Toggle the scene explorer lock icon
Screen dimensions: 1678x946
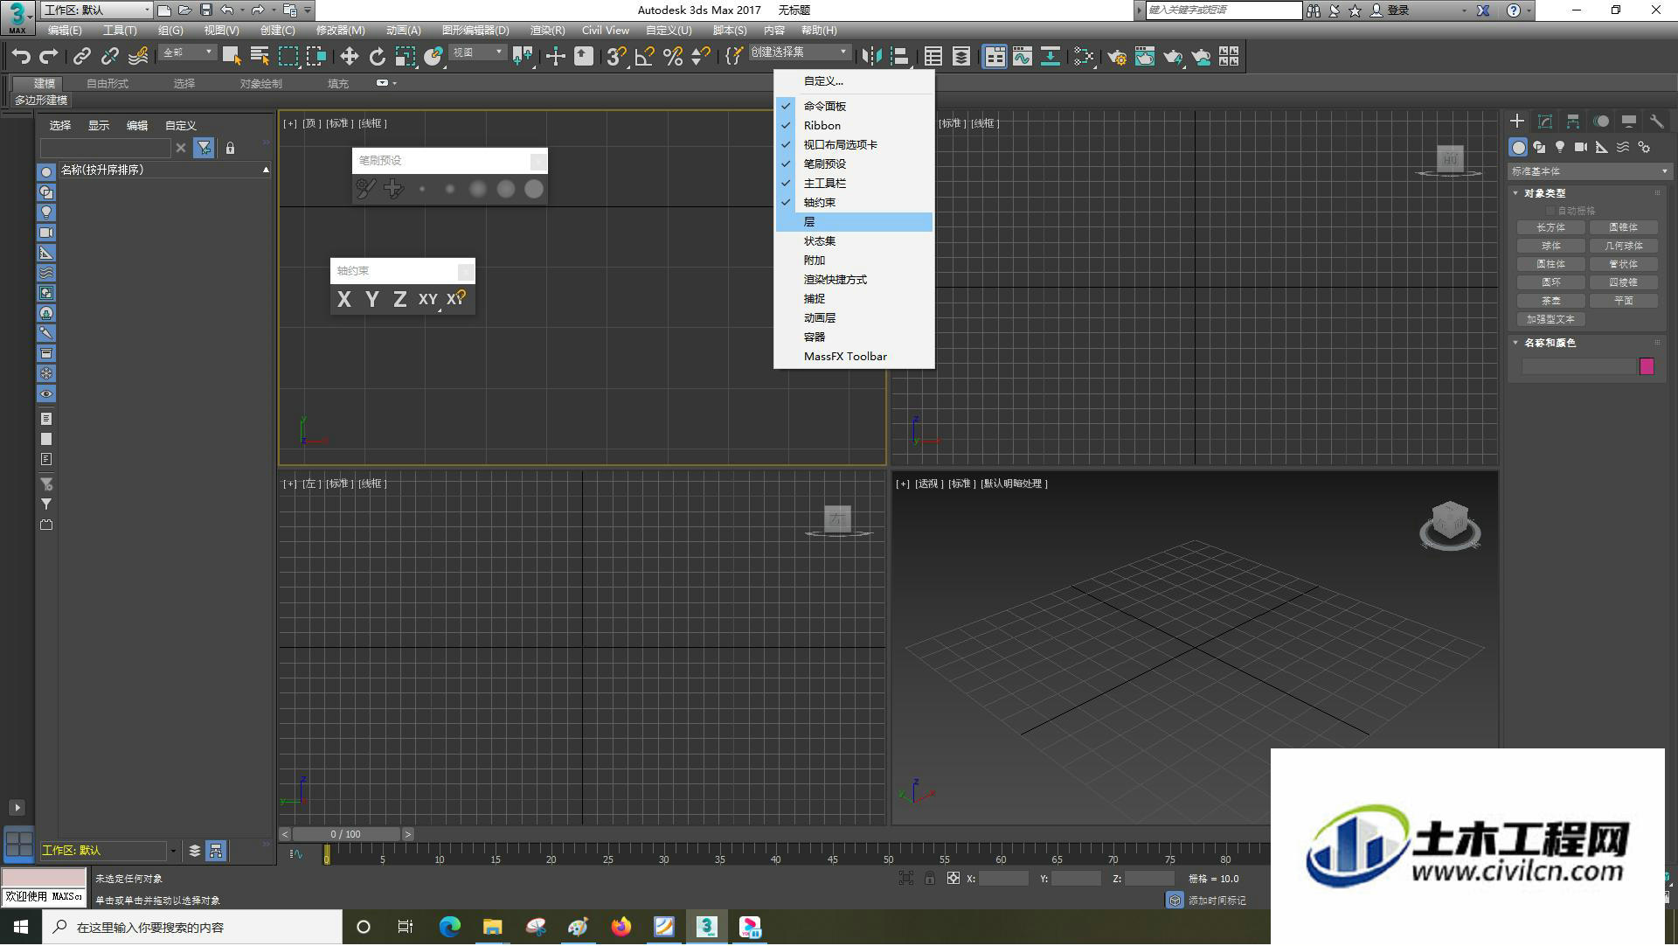230,148
